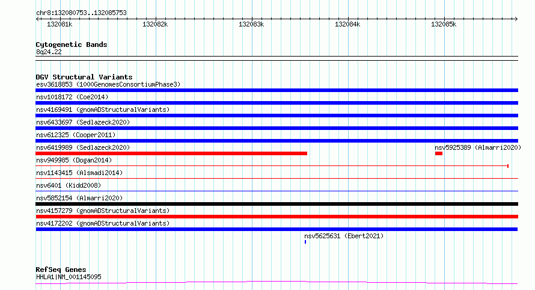Click the esv3618853 (1000GenomesConsortiumPhase3) label
Image resolution: width=535 pixels, height=290 pixels.
(108, 84)
